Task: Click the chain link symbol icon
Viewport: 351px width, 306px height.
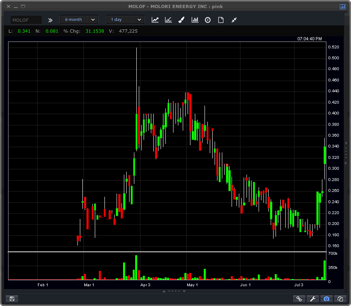Action: pos(299,299)
